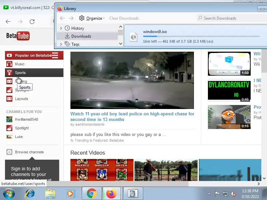Click the windows9.iso file icon
The height and width of the screenshot is (200, 267).
pos(133,37)
